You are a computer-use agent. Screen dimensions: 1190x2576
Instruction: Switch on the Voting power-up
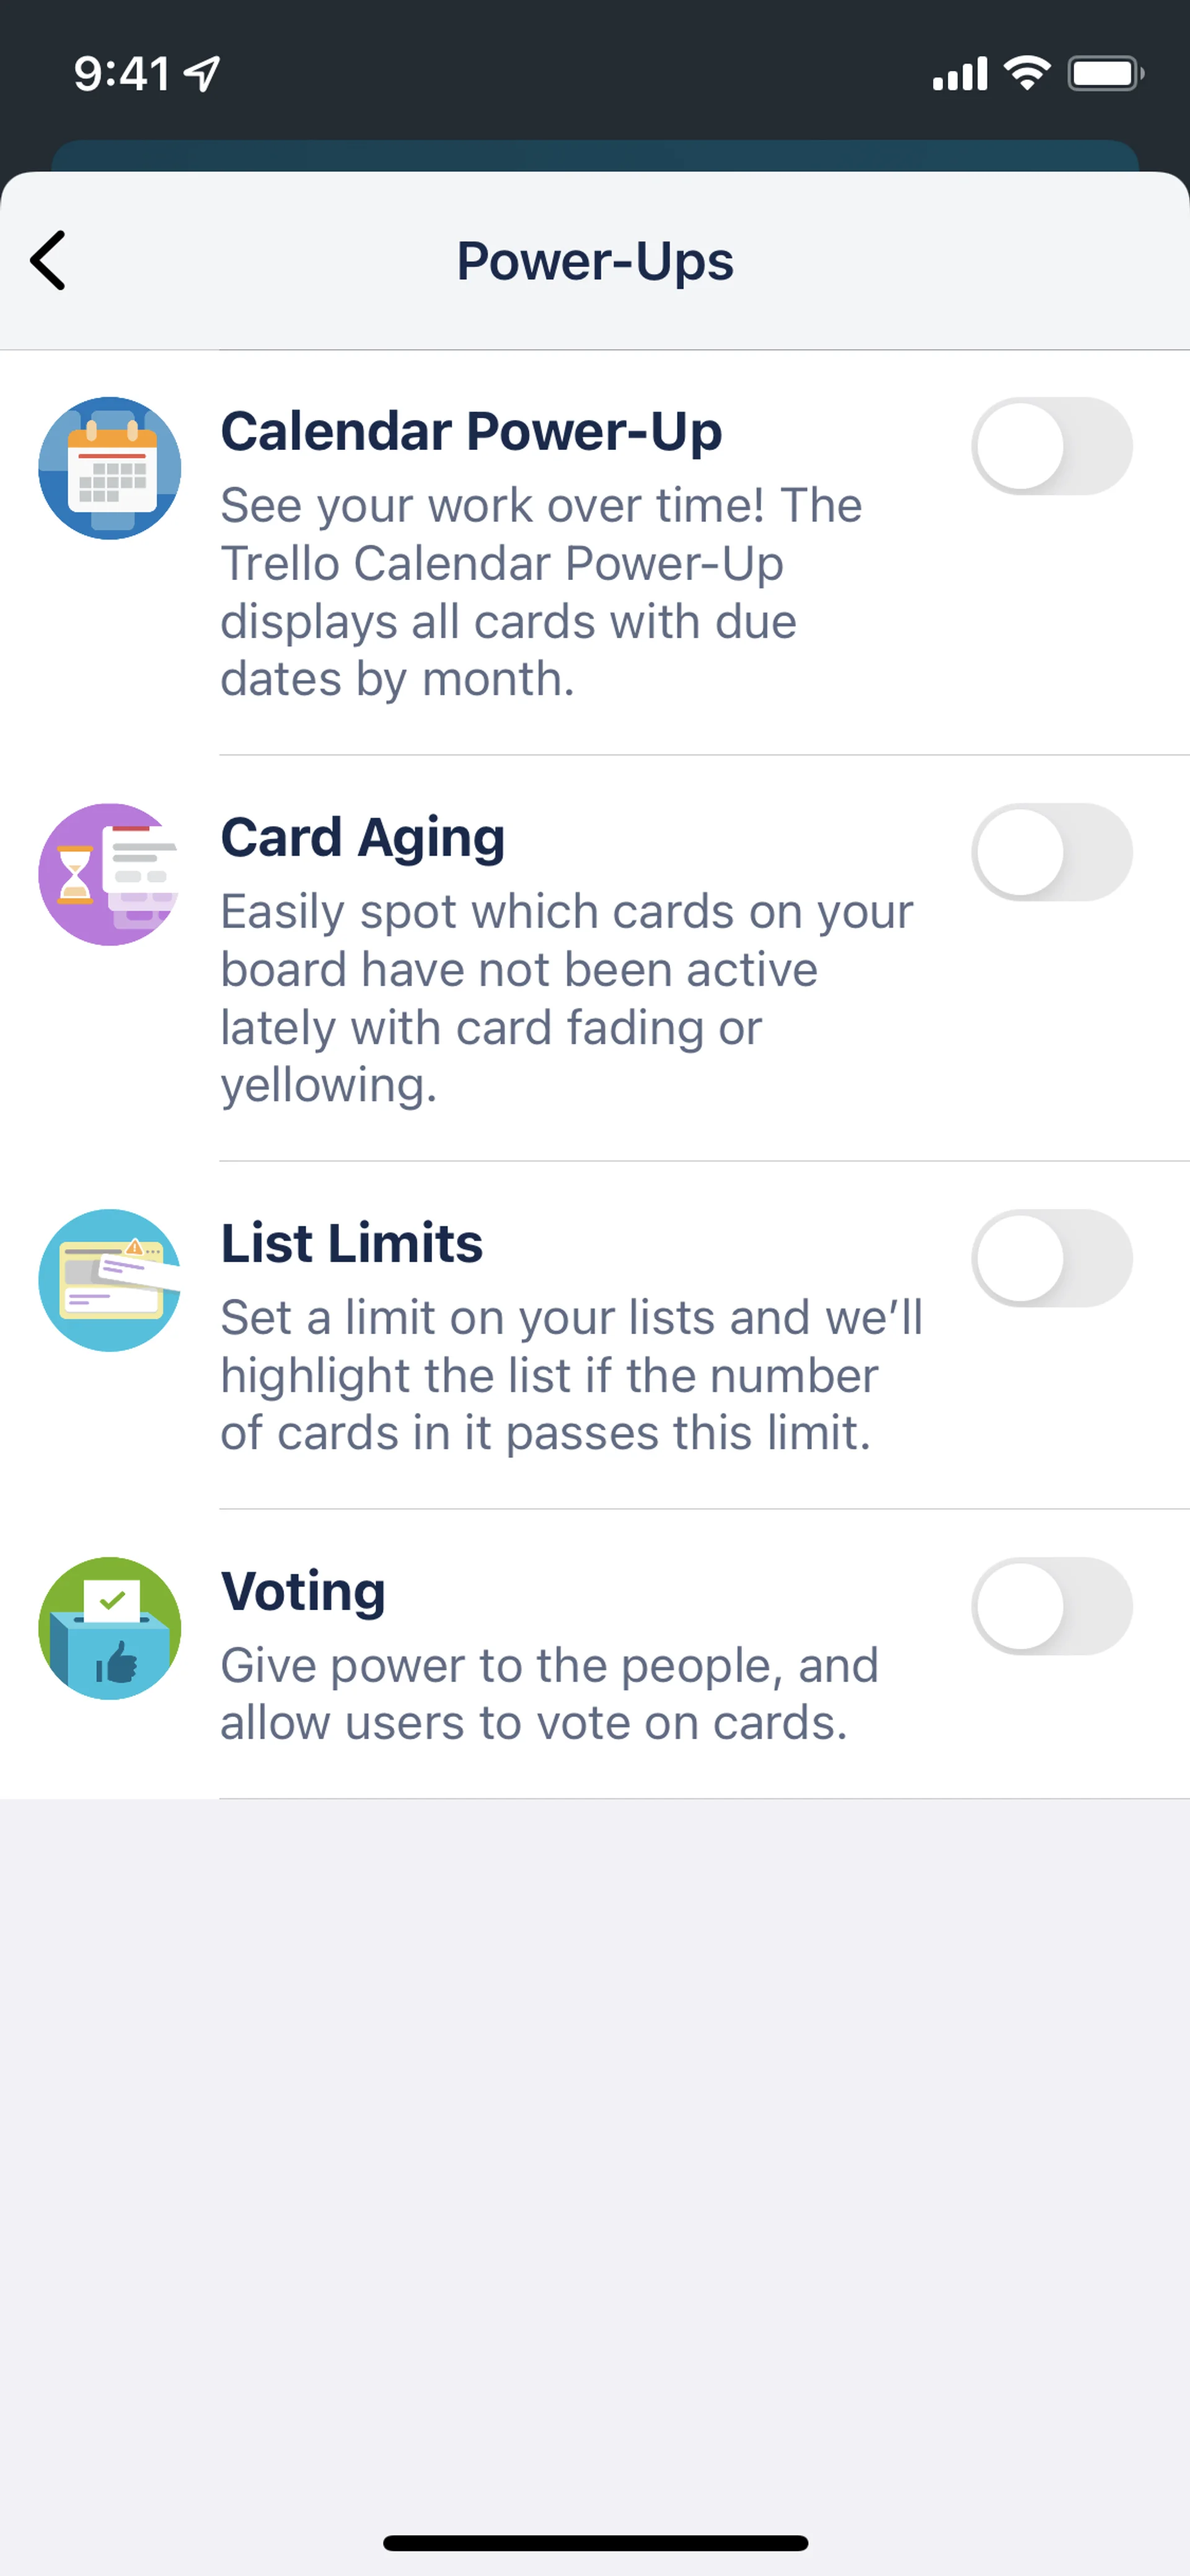(x=1051, y=1606)
